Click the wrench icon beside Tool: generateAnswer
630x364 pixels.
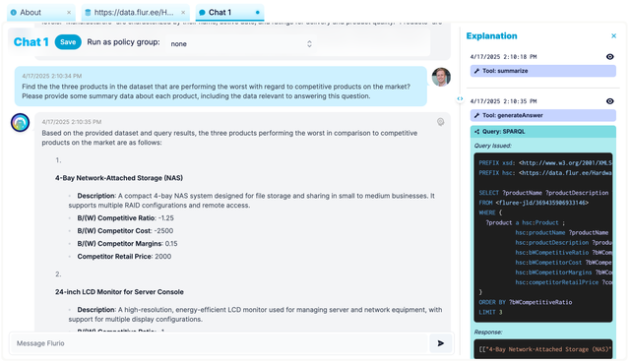476,115
